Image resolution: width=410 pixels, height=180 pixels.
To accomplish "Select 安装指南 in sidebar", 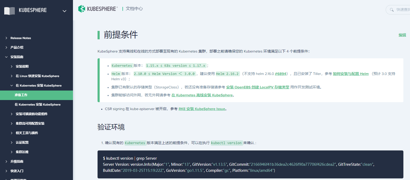I will coord(17,57).
